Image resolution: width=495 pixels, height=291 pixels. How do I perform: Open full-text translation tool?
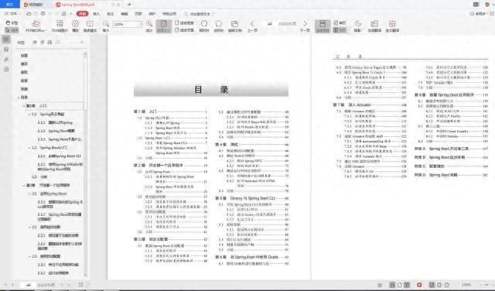coord(392,26)
